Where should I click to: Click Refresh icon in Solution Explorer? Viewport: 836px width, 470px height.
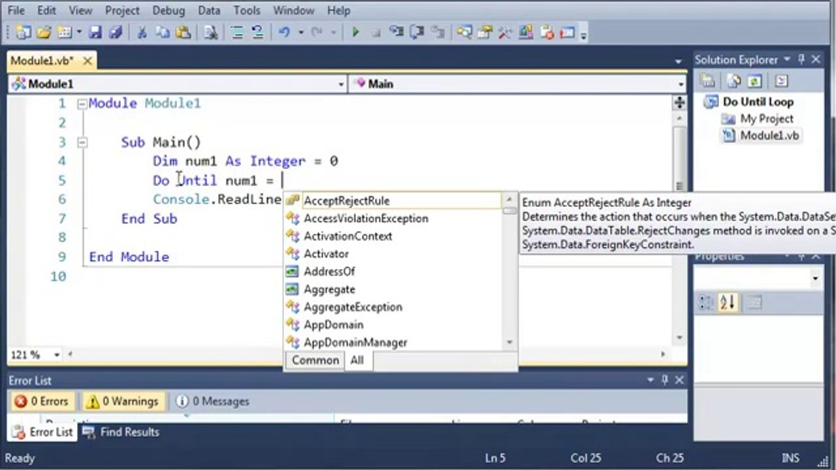(754, 82)
